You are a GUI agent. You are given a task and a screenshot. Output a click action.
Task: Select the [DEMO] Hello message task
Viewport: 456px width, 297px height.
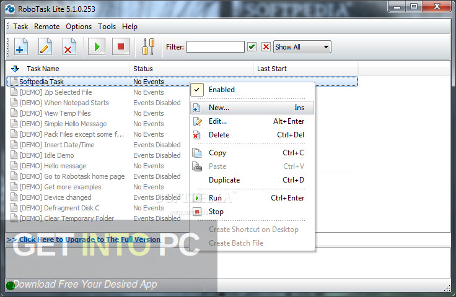point(53,166)
